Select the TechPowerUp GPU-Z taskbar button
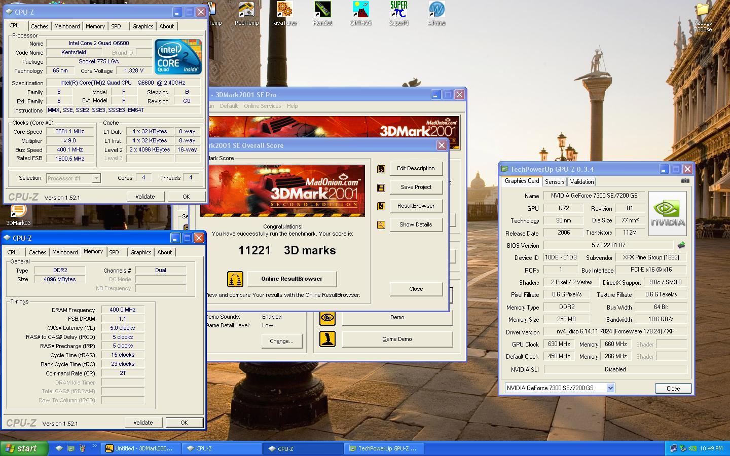This screenshot has width=730, height=456. pos(384,448)
